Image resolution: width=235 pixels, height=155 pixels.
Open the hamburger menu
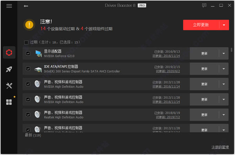point(9,6)
